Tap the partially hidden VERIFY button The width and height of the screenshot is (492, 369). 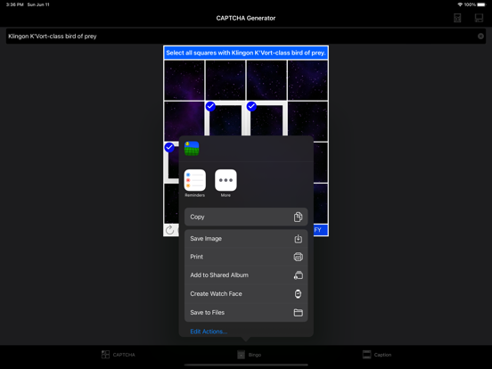click(320, 230)
